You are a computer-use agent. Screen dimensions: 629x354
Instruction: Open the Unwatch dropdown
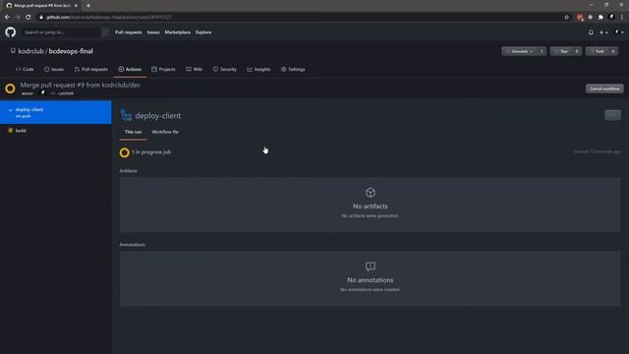(x=520, y=51)
